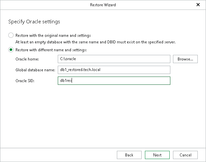Click the "Specify Oracle settings" heading
This screenshot has width=206, height=162.
34,22
